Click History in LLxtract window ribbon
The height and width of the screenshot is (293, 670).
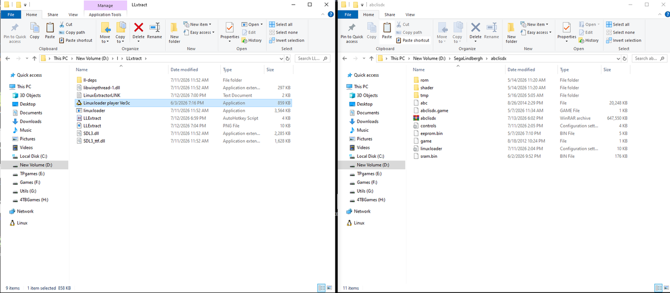(252, 40)
